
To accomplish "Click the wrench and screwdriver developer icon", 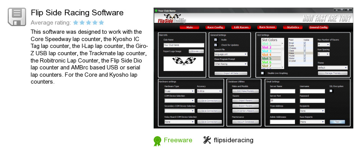I will [x=207, y=140].
